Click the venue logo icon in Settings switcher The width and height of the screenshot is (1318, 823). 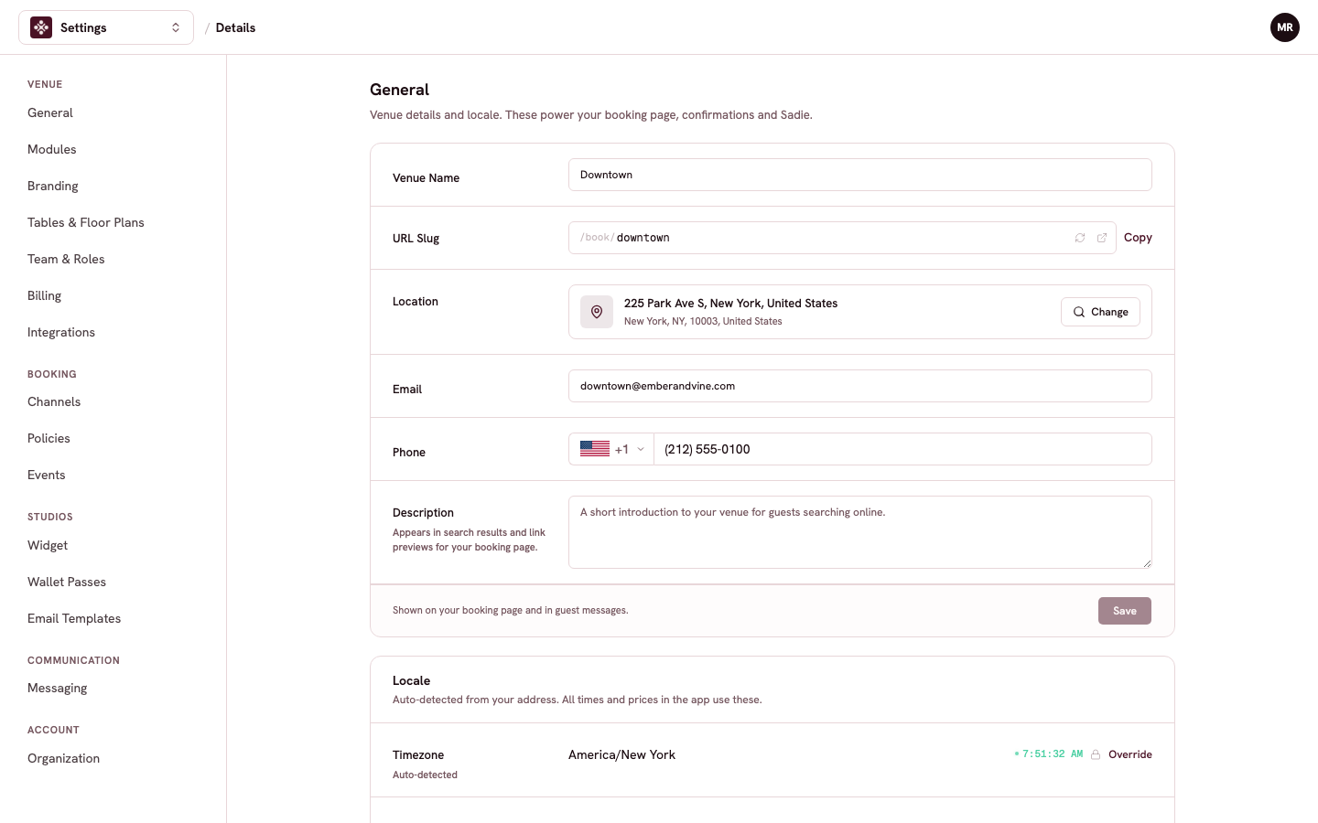[x=41, y=27]
